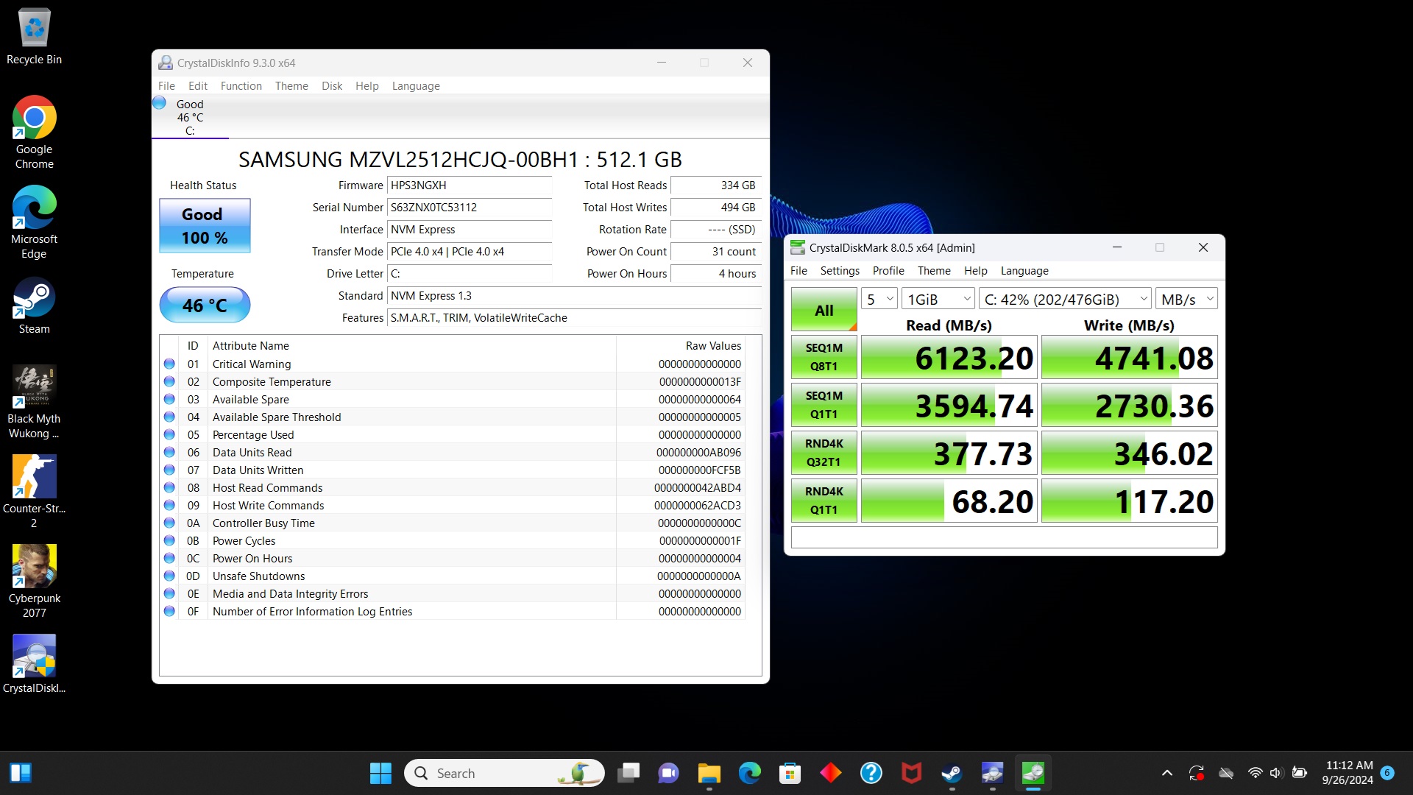
Task: Click the SEQ1M Q8T1 read result 6123.20
Action: click(x=949, y=358)
